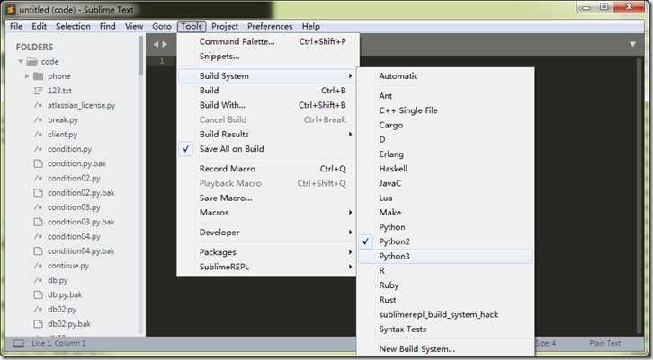Click the db.py.bak file icon
The width and height of the screenshot is (653, 360).
click(x=39, y=294)
